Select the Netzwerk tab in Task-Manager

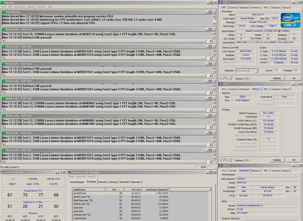(124, 182)
